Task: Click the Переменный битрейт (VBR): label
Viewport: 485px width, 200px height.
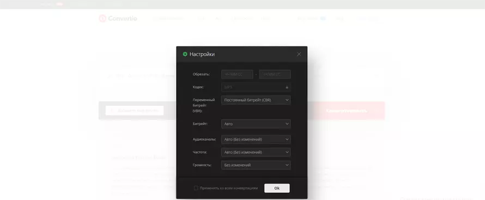Action: point(203,105)
